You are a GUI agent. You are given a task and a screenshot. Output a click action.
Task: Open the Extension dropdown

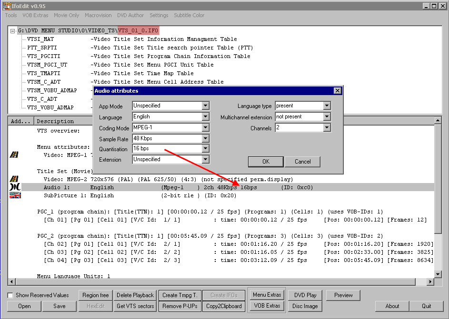coord(205,159)
